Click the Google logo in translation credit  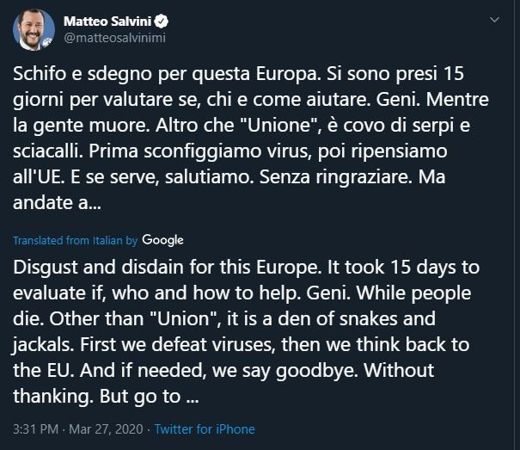(162, 240)
